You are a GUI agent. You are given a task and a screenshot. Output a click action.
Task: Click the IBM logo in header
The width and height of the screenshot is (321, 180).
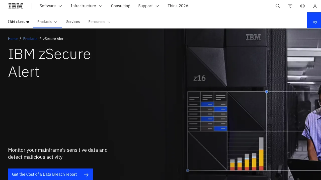[16, 6]
